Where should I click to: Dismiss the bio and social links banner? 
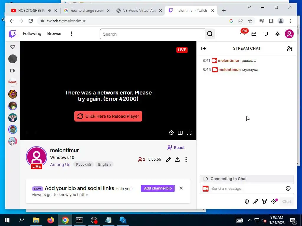point(181,188)
